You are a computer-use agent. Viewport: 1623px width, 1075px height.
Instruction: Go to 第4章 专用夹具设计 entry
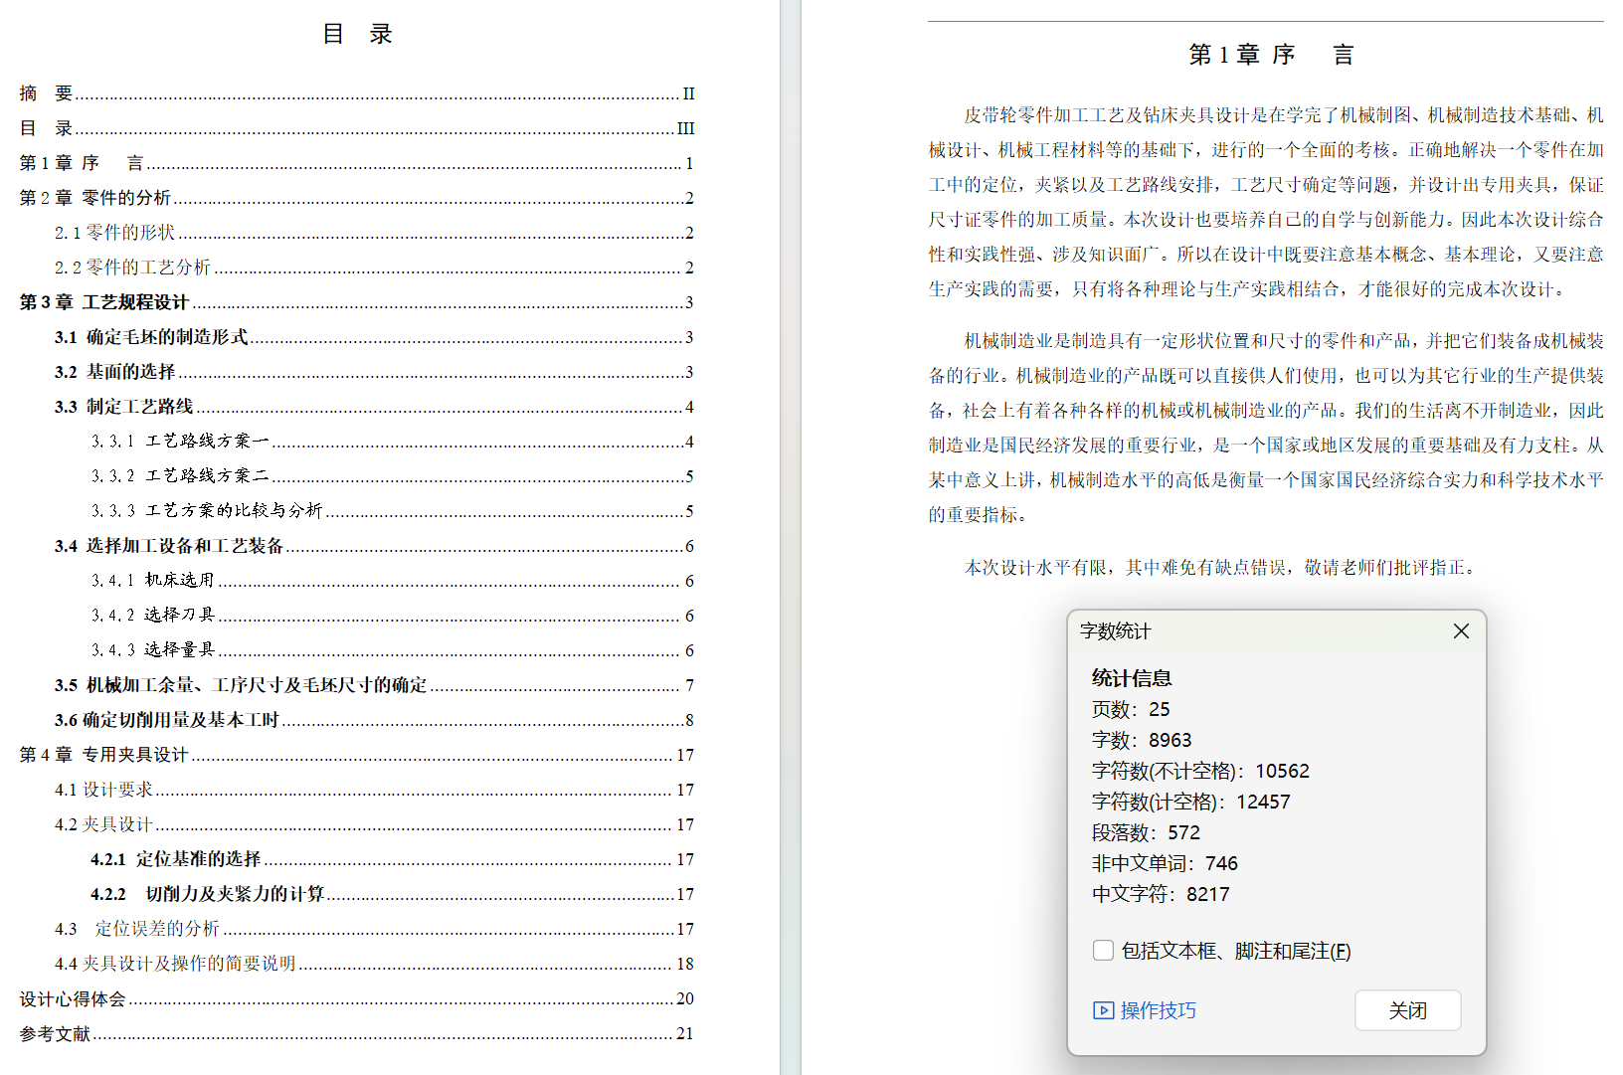(x=104, y=755)
